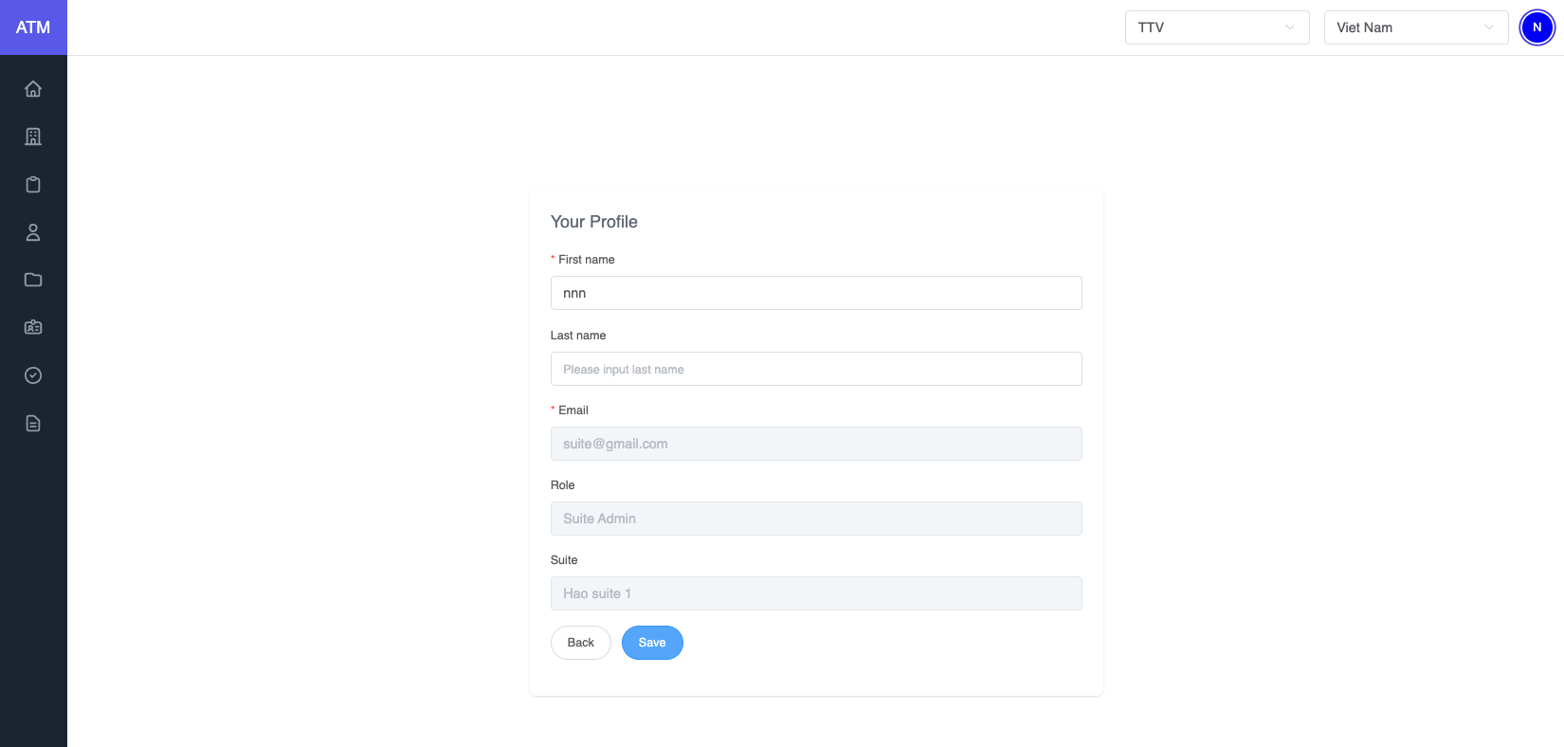Image resolution: width=1564 pixels, height=747 pixels.
Task: Click the ATM logo
Action: point(33,27)
